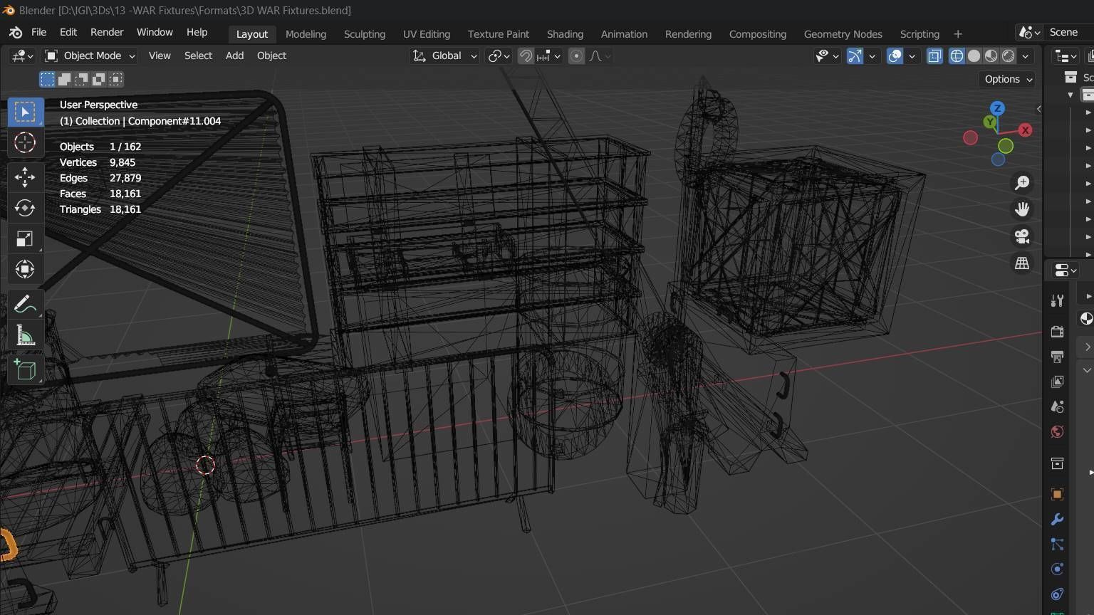The image size is (1094, 615).
Task: Select the Annotate pencil tool
Action: pos(25,304)
